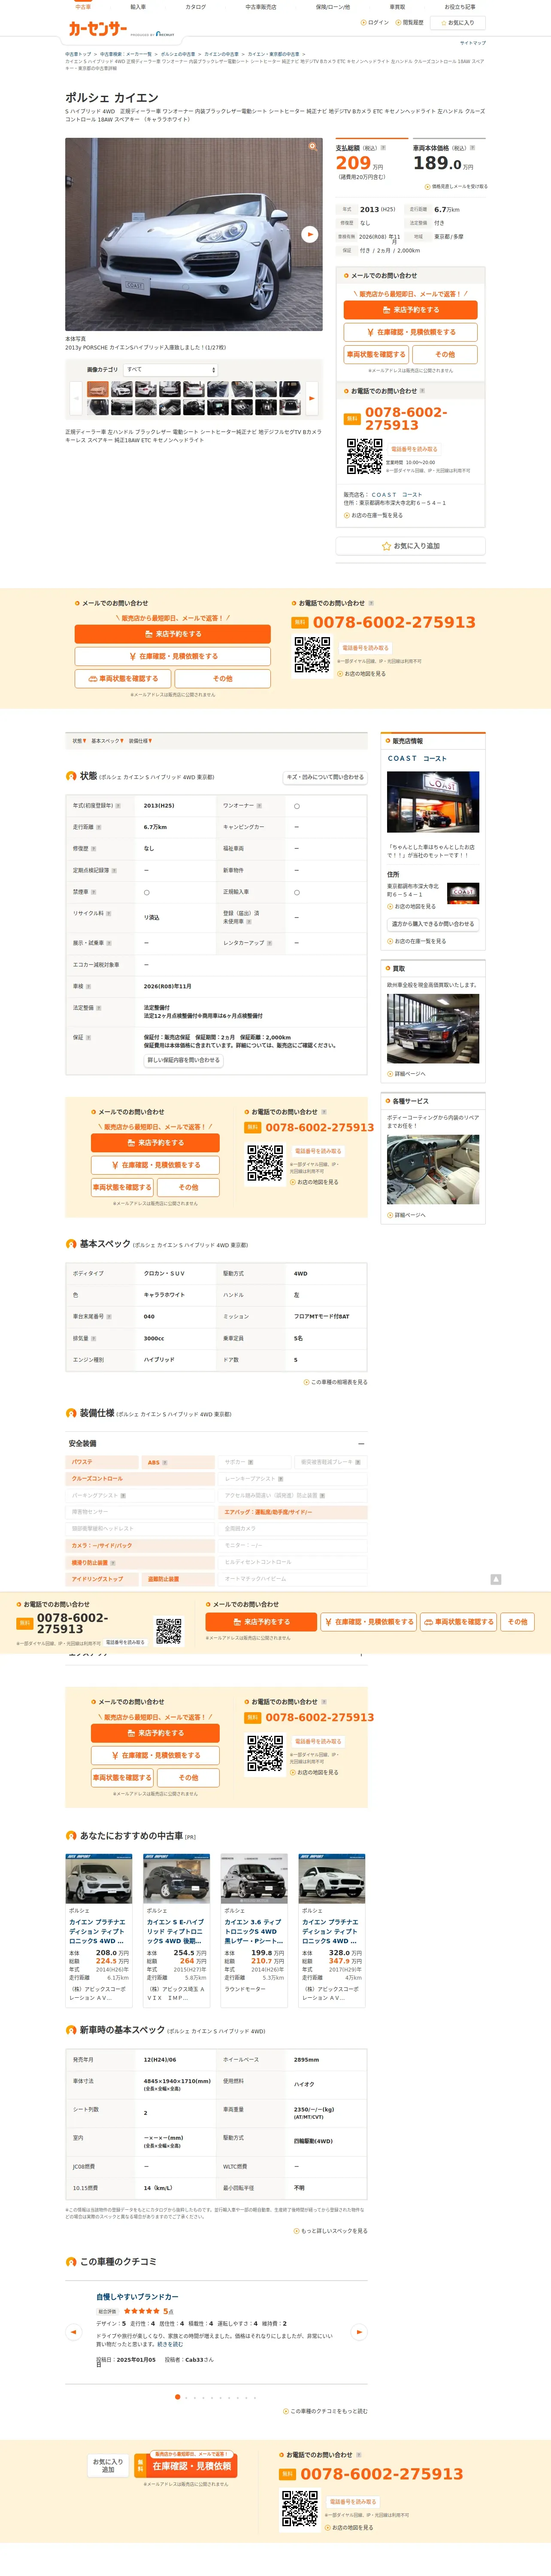Click the left arrow of thumbnail gallery
Viewport: 551px width, 2576px height.
pos(76,398)
